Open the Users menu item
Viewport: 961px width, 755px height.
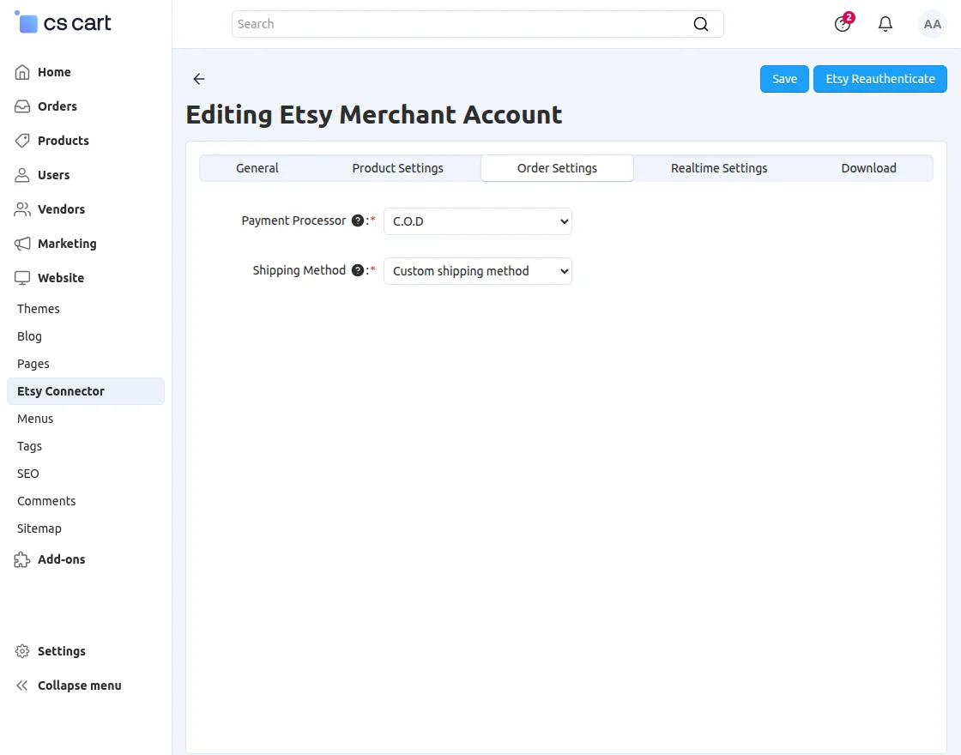(53, 175)
